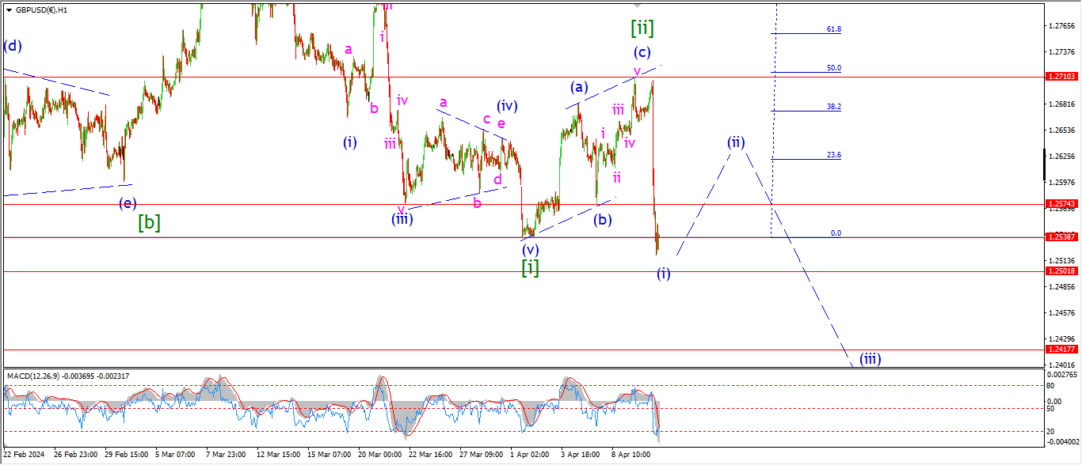Viewport: 1082px width, 465px height.
Task: Pick the 23.6 Fibonacci level label
Action: (x=833, y=155)
